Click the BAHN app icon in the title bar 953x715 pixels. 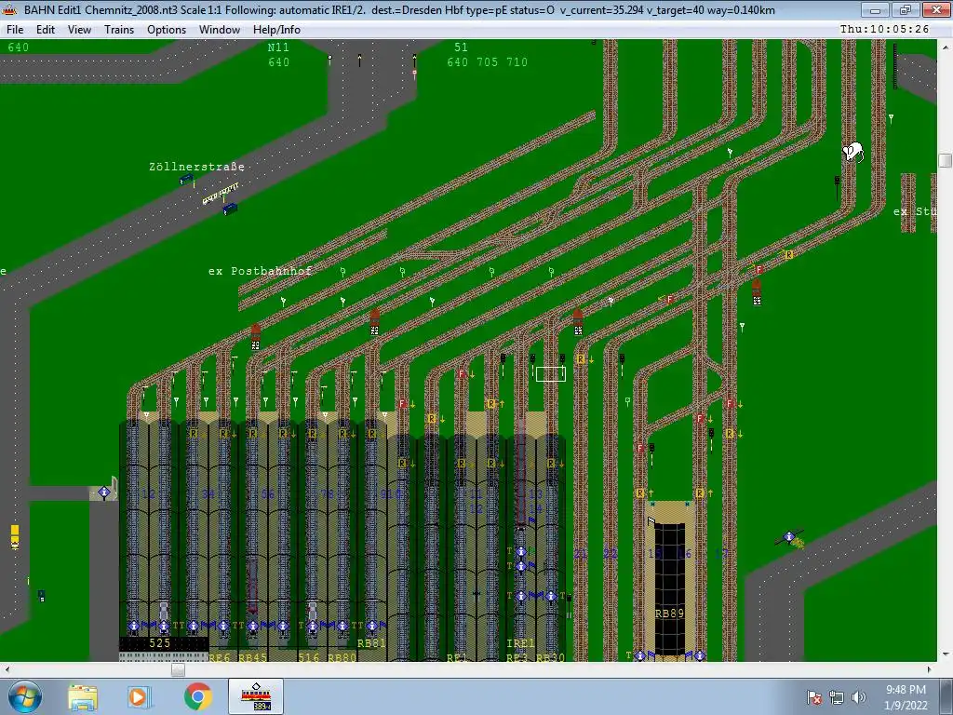click(x=9, y=9)
